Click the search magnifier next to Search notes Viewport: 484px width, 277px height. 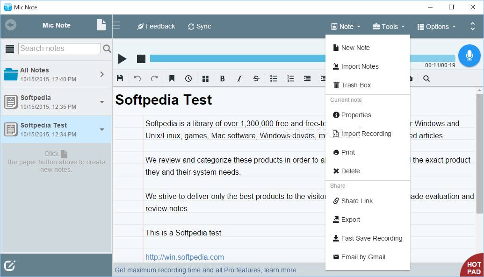(x=107, y=49)
